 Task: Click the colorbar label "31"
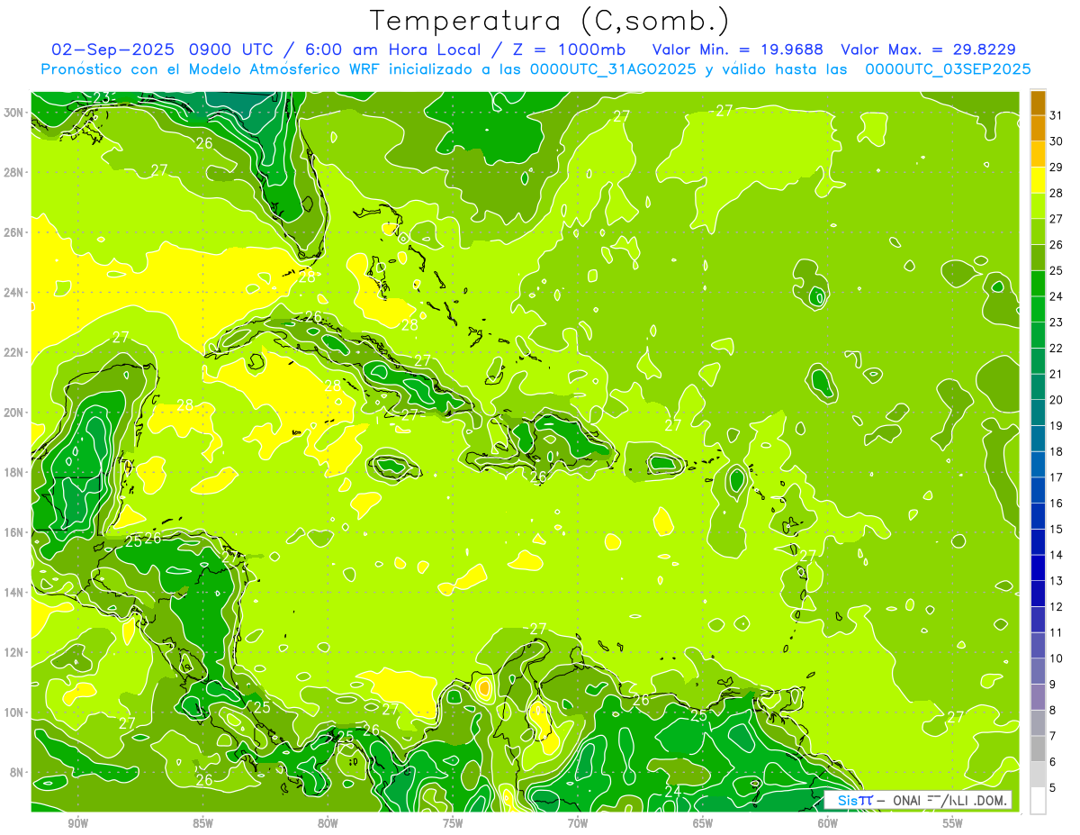pos(1057,115)
